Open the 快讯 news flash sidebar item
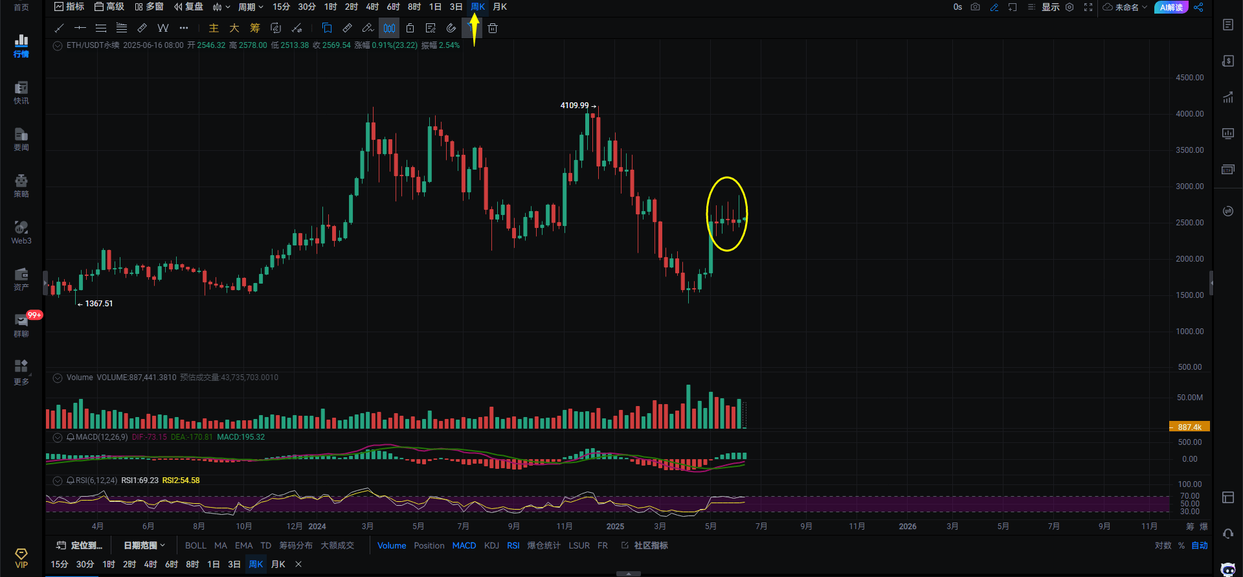1243x577 pixels. tap(21, 93)
